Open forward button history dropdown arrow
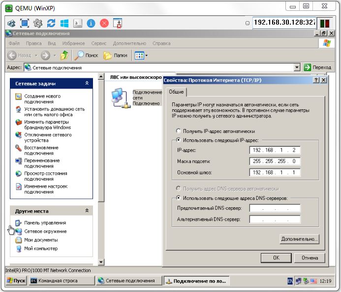Screen dimensions: 341x292 (x=55, y=56)
